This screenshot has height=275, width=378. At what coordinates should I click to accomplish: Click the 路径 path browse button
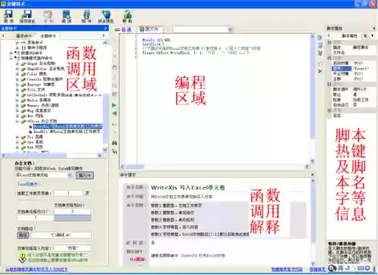pyautogui.click(x=23, y=235)
